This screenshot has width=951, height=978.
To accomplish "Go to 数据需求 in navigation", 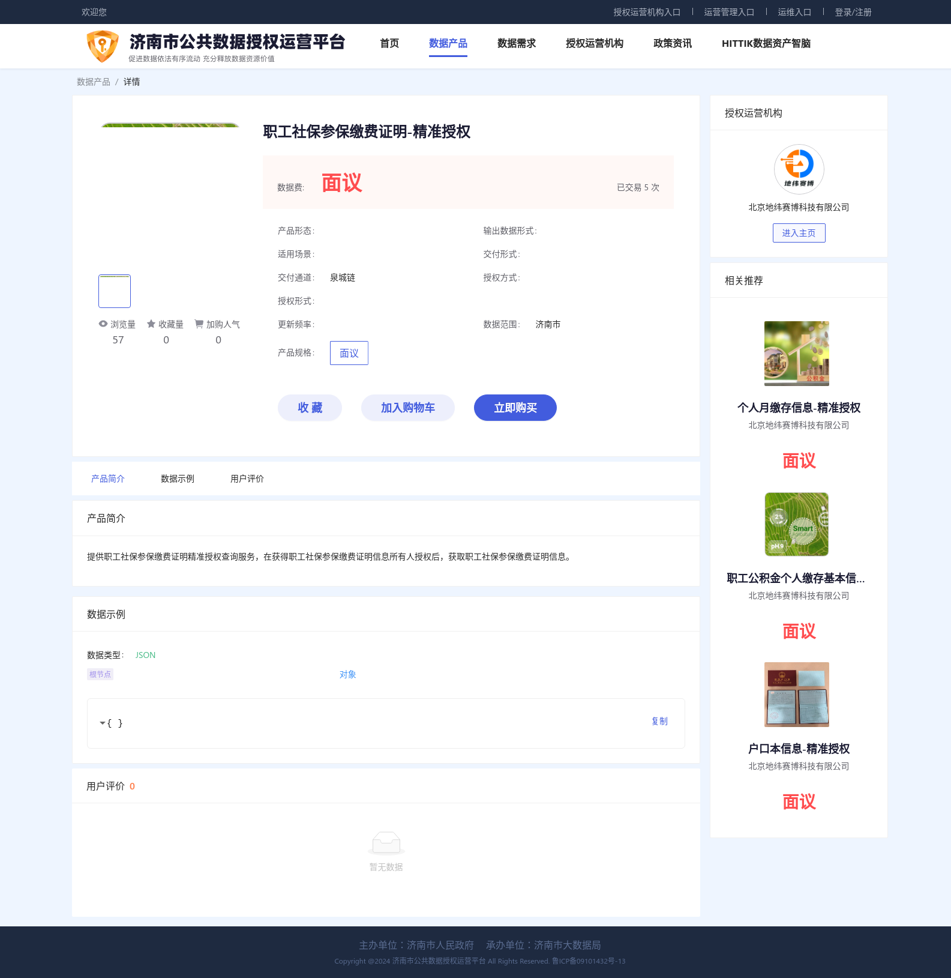I will click(517, 43).
